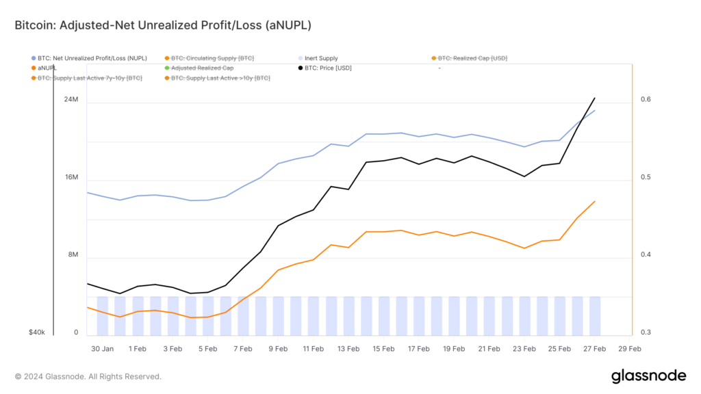Click the Glassnode copyright notice

[x=88, y=377]
